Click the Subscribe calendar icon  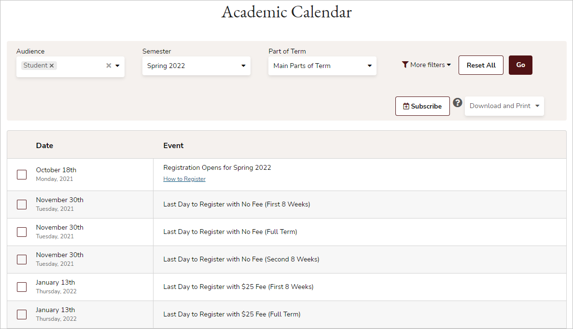[x=407, y=106]
